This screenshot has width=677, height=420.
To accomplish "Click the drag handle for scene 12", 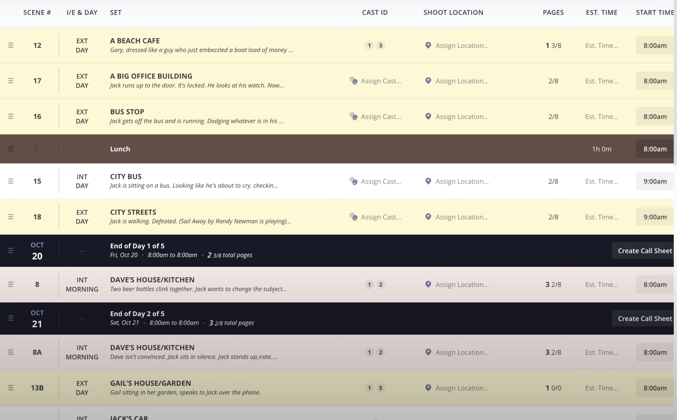I will pos(11,45).
